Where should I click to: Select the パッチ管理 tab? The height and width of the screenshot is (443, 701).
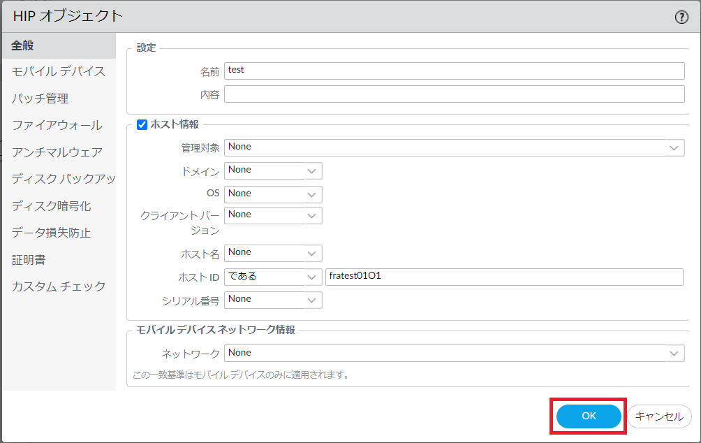pyautogui.click(x=40, y=99)
